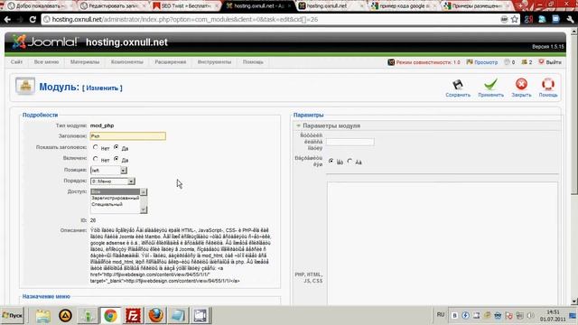Click the messages count icon showing 0

click(x=508, y=62)
